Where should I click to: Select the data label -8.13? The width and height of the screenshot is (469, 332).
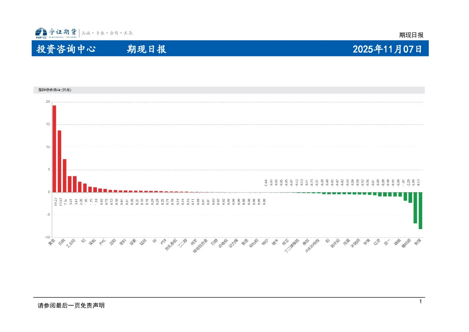[418, 183]
